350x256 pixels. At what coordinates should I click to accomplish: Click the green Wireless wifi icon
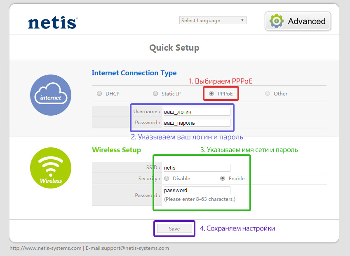pyautogui.click(x=51, y=168)
